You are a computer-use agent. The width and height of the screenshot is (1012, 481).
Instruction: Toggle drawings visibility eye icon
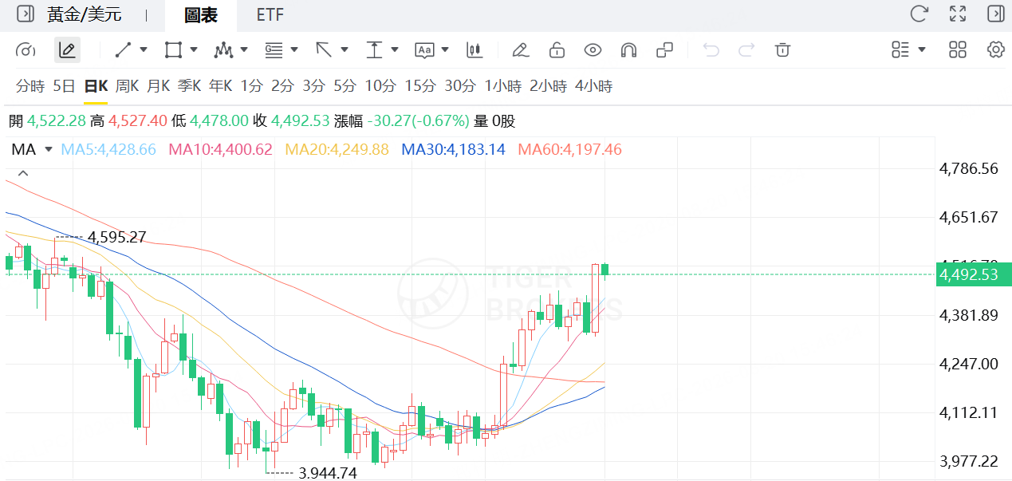(593, 50)
